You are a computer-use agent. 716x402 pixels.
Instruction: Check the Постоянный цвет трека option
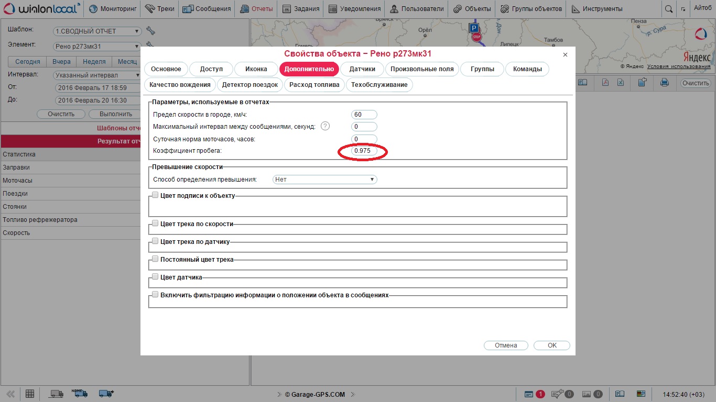point(155,259)
